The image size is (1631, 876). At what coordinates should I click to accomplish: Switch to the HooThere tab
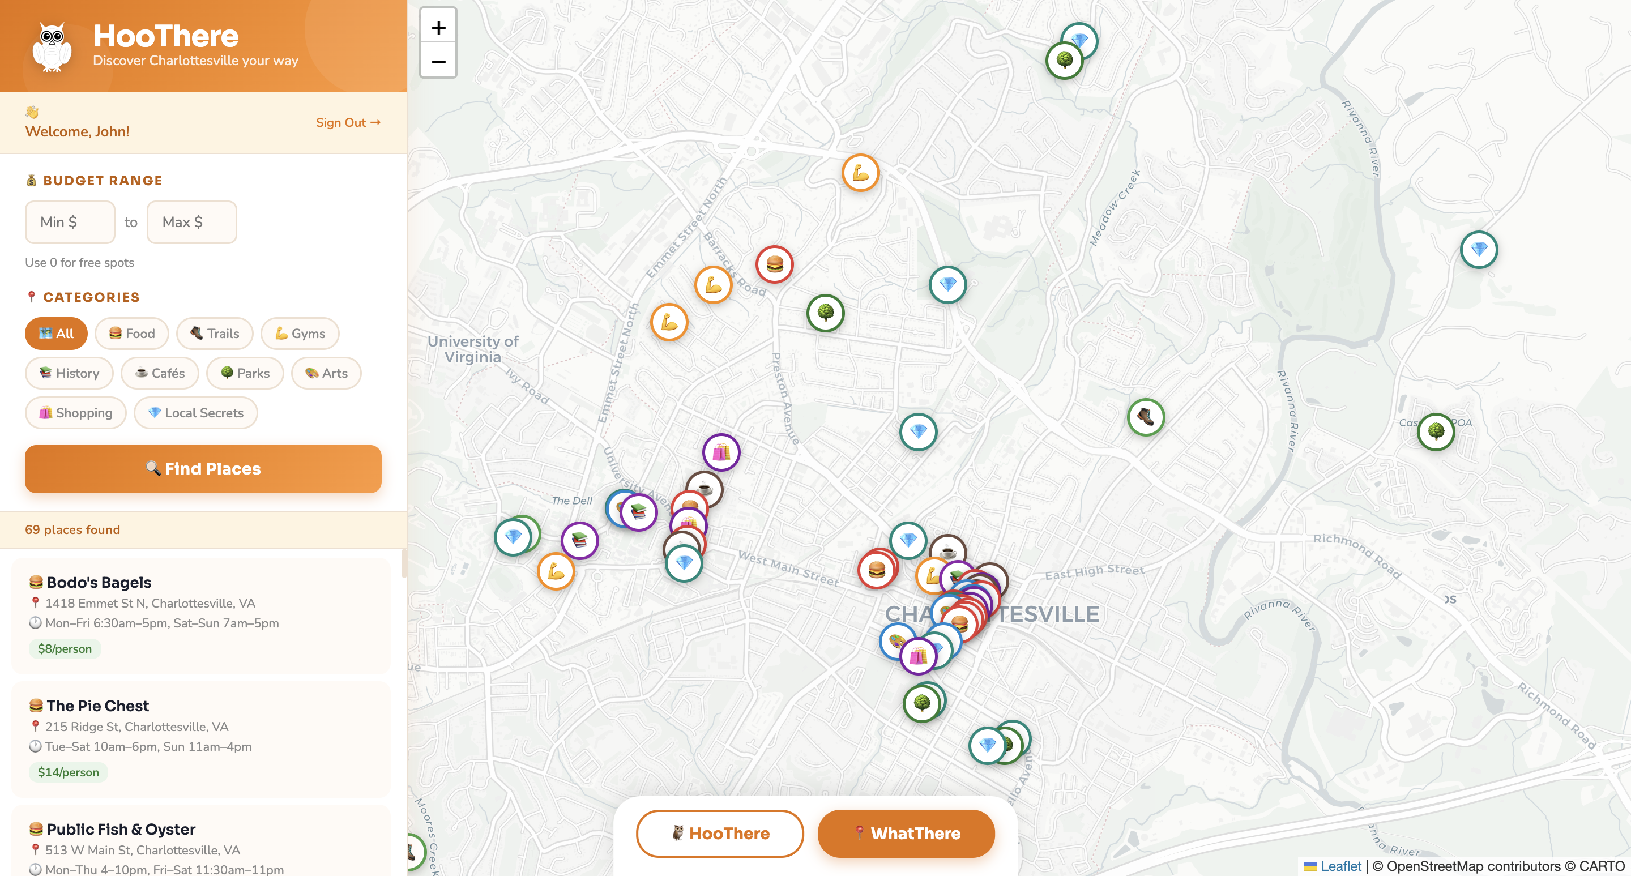point(719,833)
